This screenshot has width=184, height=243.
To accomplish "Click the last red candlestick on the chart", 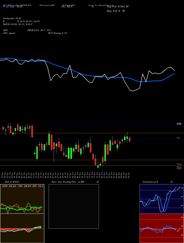I will click(130, 140).
